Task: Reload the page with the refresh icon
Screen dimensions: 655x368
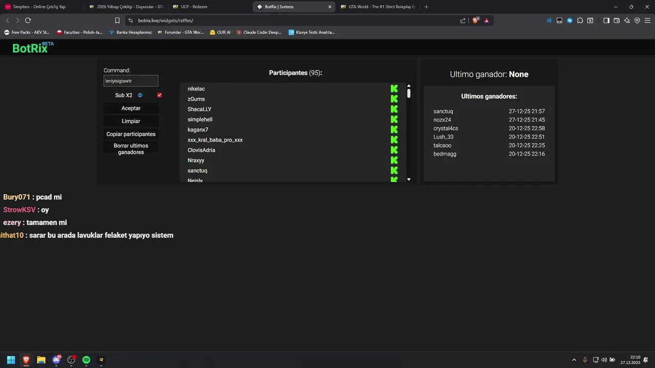Action: pos(28,20)
